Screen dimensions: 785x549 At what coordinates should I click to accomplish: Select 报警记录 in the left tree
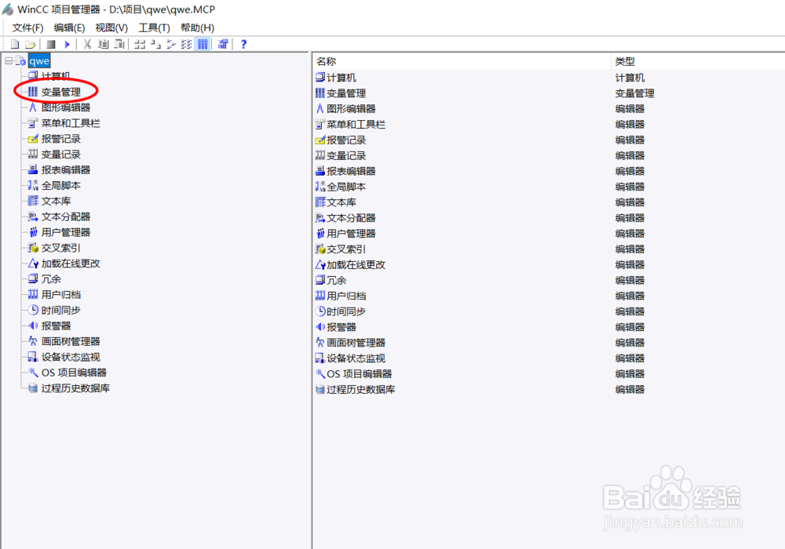tap(60, 139)
